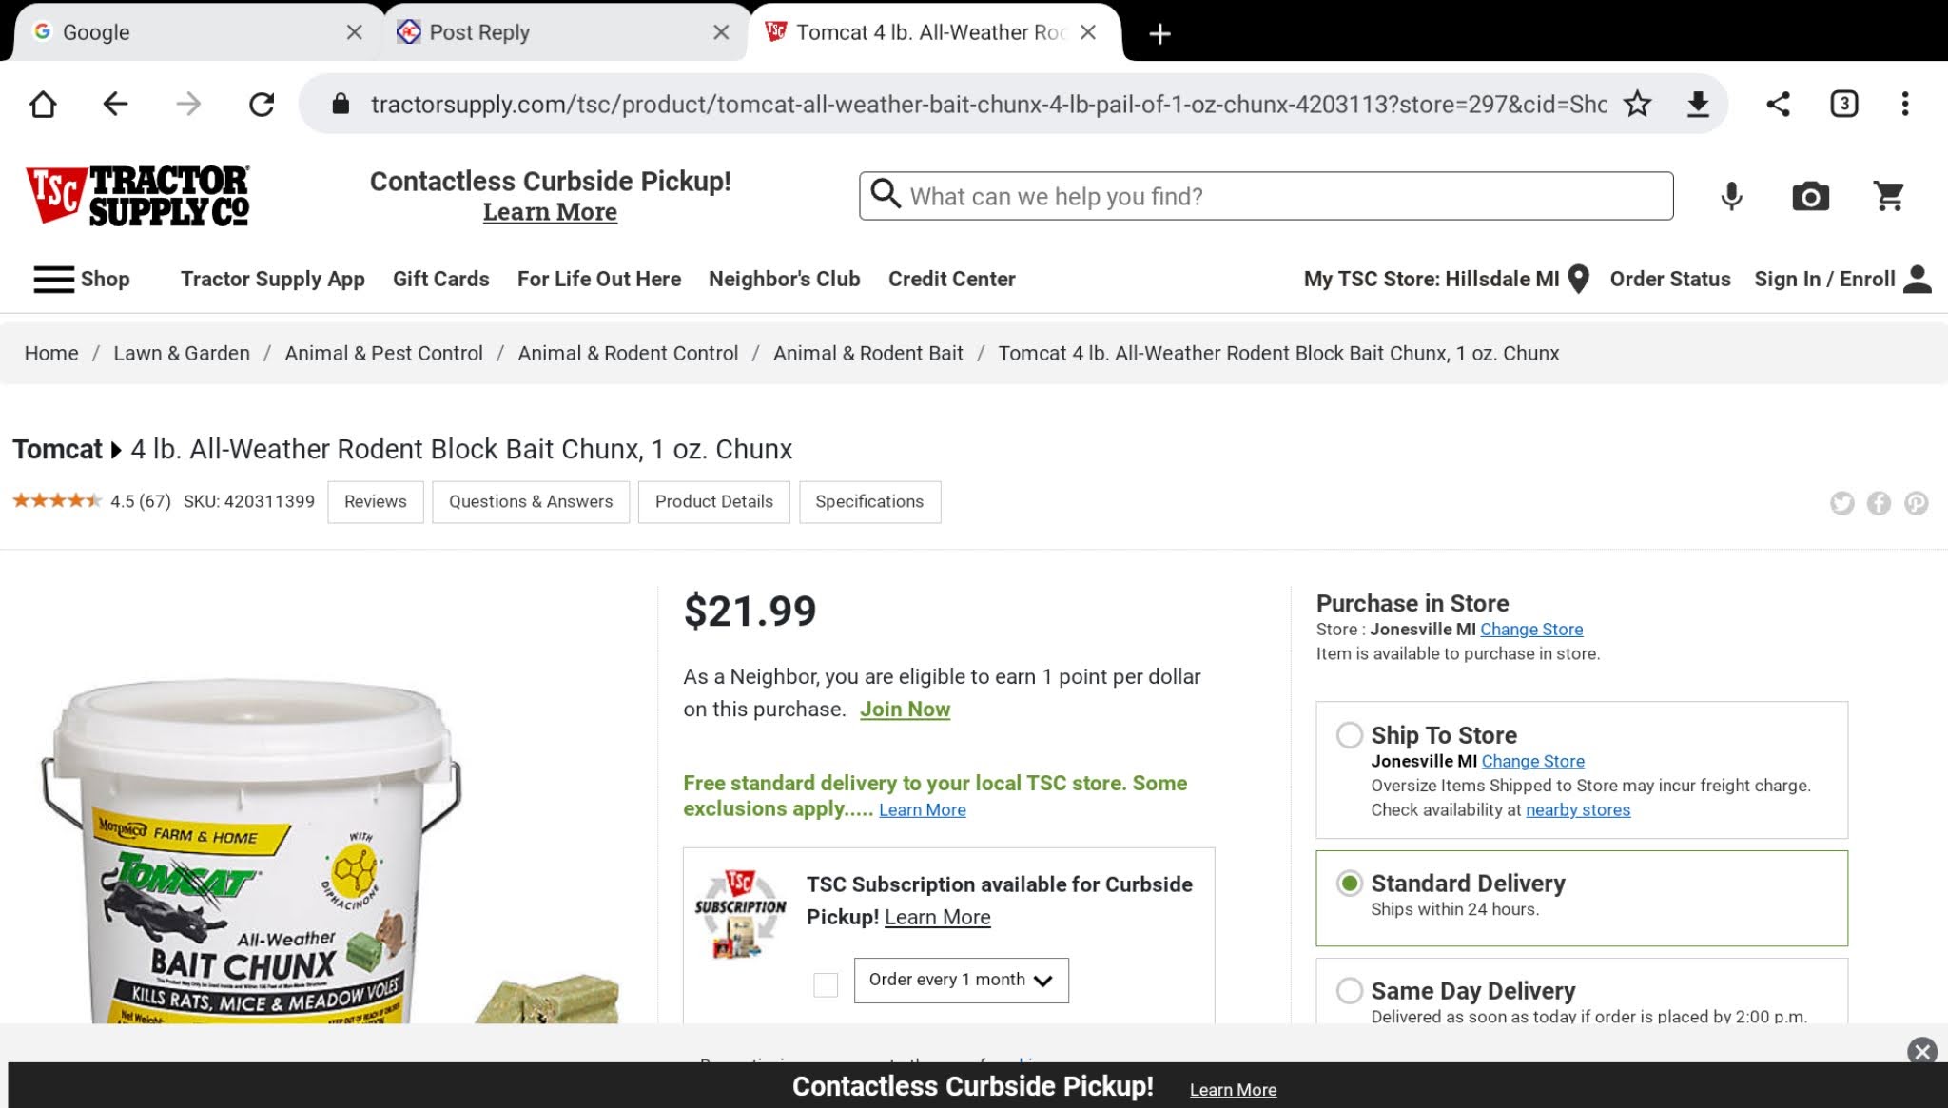Bookmark page with star icon
The height and width of the screenshot is (1108, 1948).
pos(1637,104)
